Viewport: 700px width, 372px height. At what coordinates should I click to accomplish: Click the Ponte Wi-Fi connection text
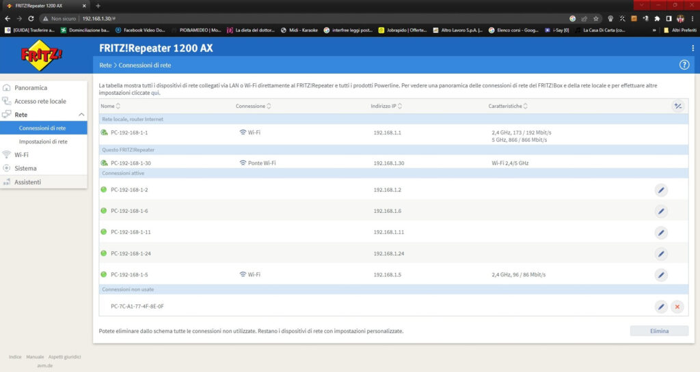(262, 163)
